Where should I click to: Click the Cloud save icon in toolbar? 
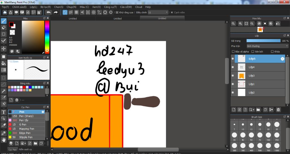5,12
